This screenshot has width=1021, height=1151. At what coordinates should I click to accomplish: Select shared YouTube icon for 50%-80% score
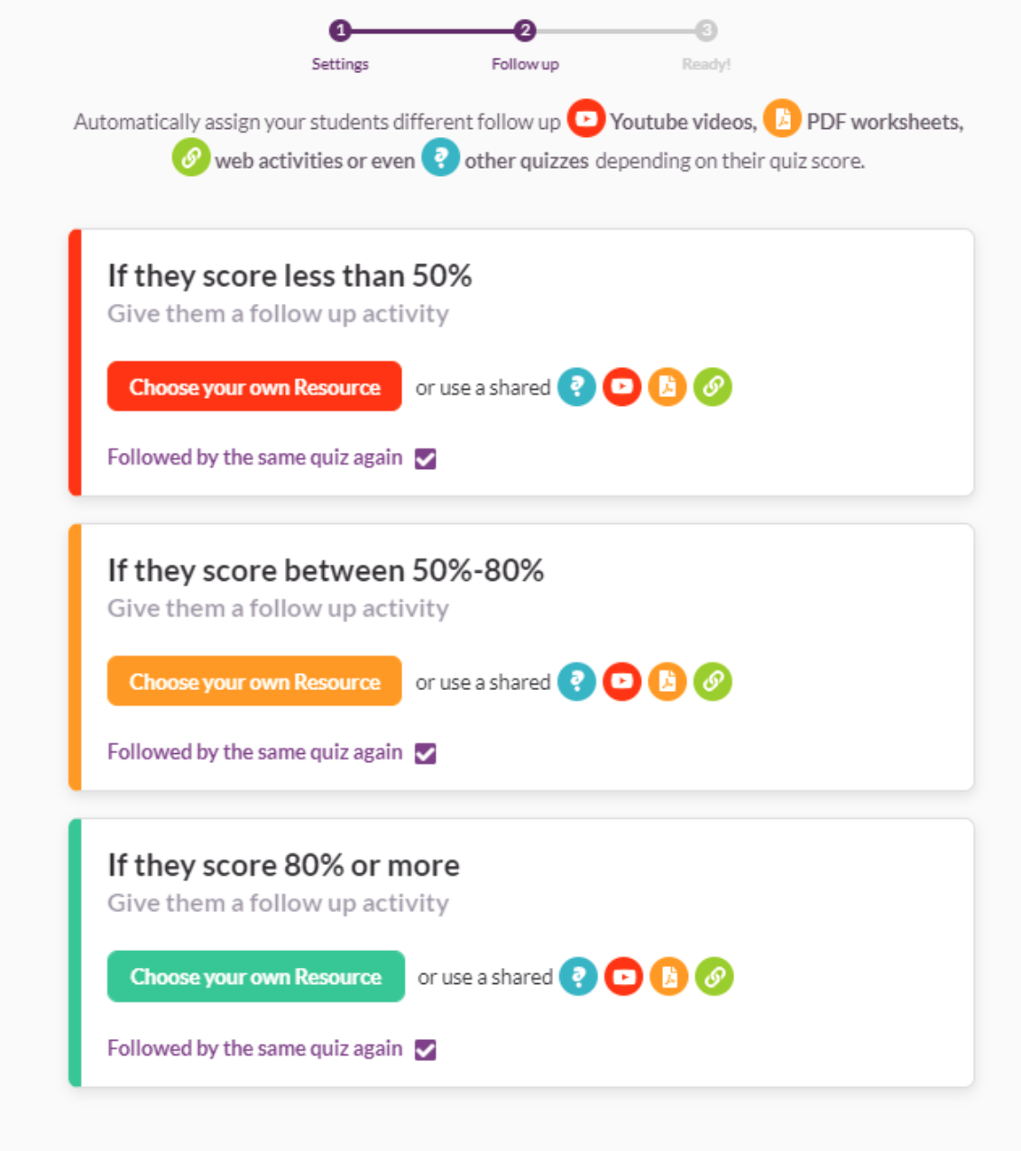tap(621, 682)
